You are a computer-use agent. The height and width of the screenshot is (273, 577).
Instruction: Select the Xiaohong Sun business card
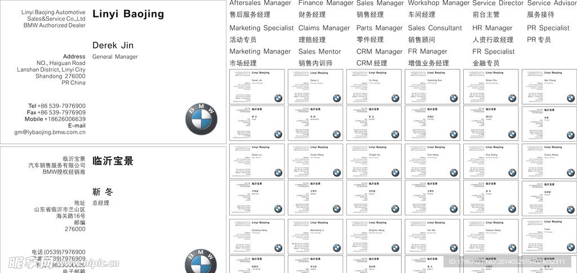[x=432, y=87]
